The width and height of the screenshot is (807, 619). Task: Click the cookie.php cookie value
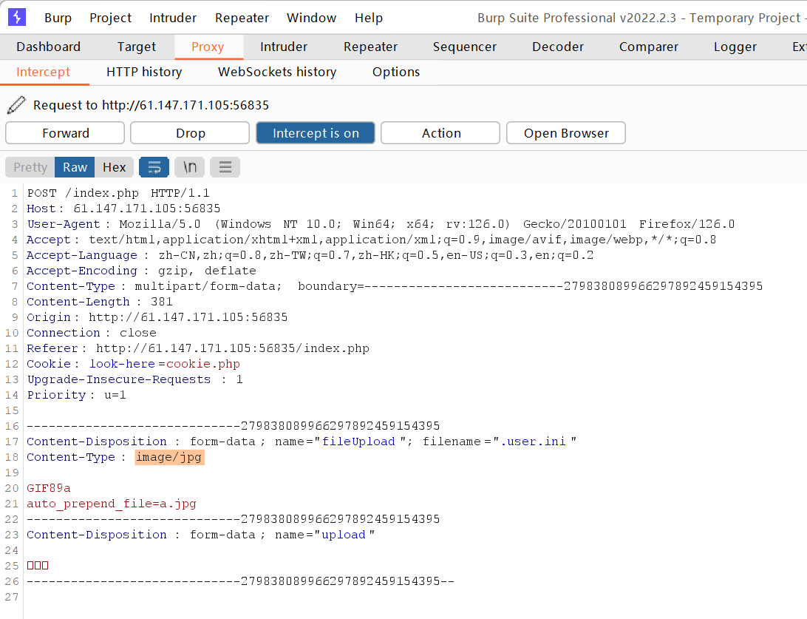pyautogui.click(x=202, y=364)
